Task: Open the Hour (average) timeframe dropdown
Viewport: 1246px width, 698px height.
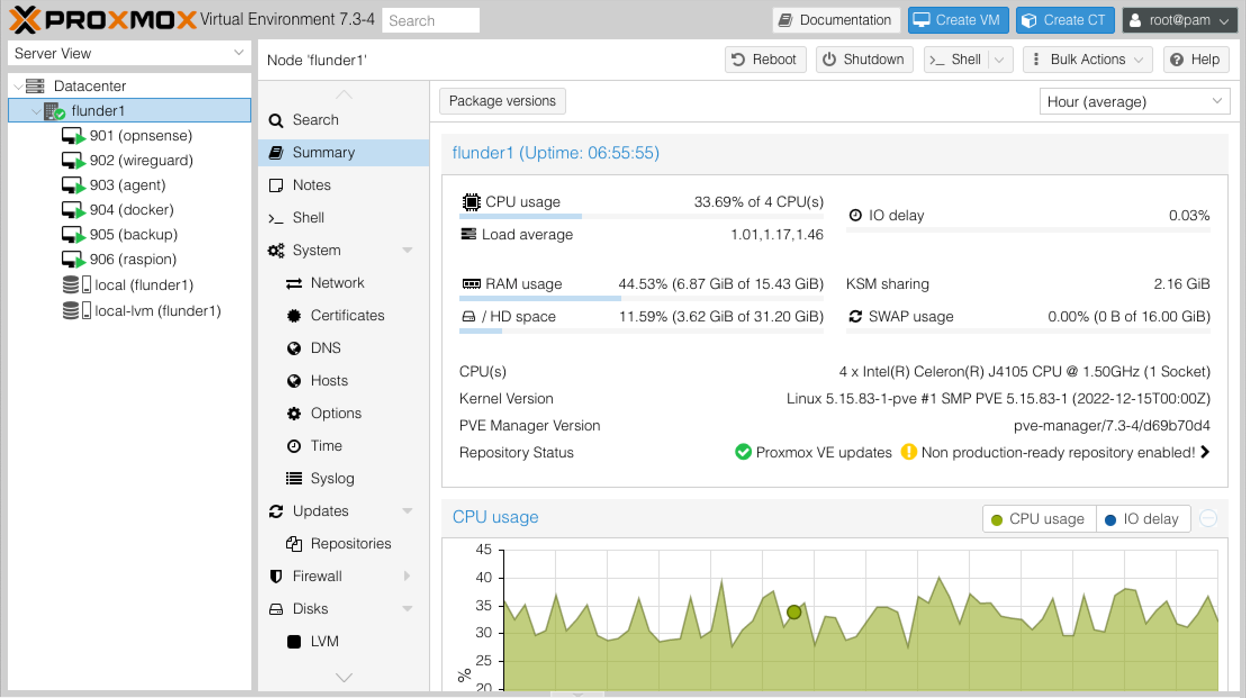Action: pyautogui.click(x=1134, y=102)
